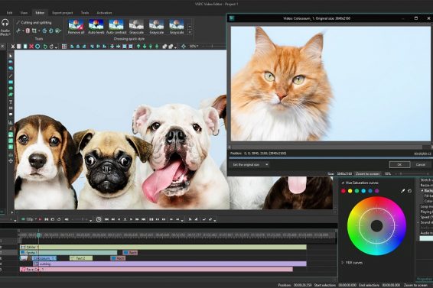Image resolution: width=433 pixels, height=288 pixels.
Task: Open the 50% zoom dropdown
Action: (x=194, y=47)
